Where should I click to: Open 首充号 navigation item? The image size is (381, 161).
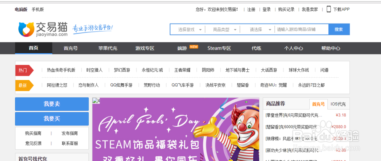click(x=71, y=48)
